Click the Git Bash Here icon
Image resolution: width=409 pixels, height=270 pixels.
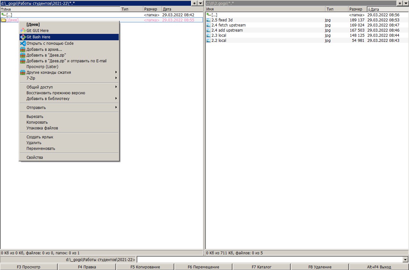(23, 37)
